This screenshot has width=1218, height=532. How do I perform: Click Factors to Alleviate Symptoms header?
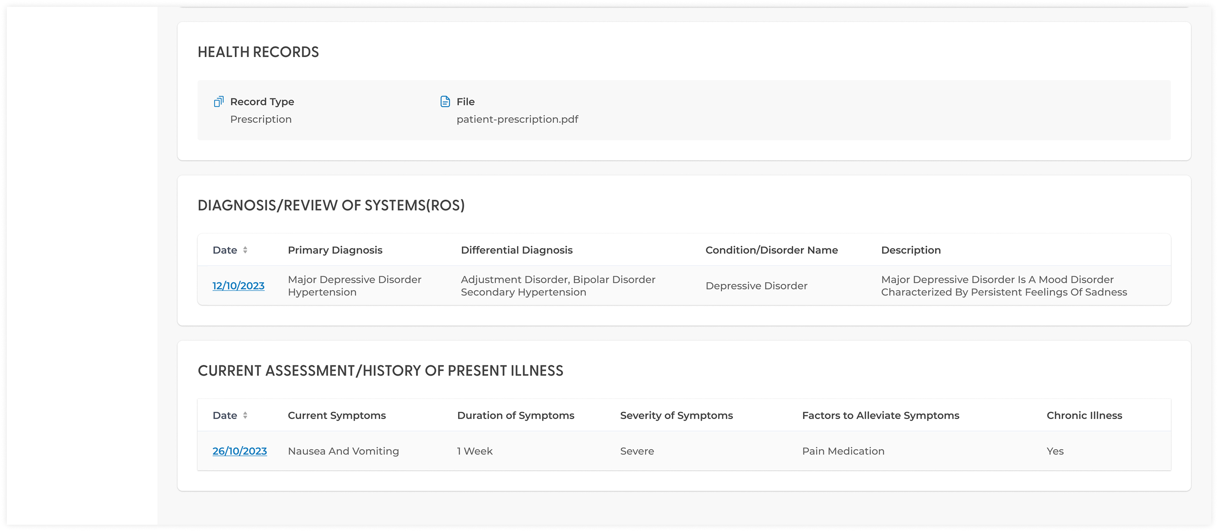[x=880, y=415]
